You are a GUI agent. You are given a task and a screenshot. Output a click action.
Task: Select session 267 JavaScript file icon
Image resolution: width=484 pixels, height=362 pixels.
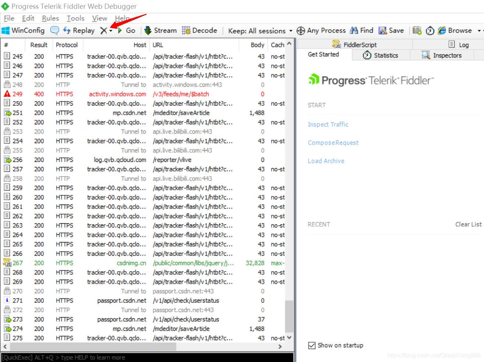[7, 263]
